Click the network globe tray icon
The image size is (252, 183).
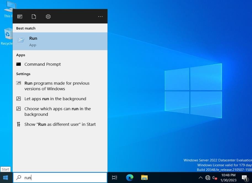208,177
